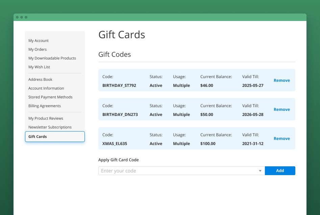The image size is (320, 215).
Task: Expand the gift card code dropdown
Action: 260,171
